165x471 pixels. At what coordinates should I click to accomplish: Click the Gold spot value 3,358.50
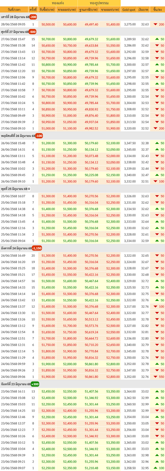point(130,468)
